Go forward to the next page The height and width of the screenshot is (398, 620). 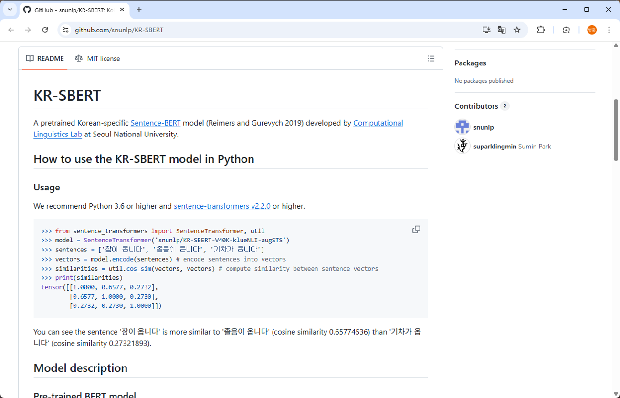[x=28, y=30]
